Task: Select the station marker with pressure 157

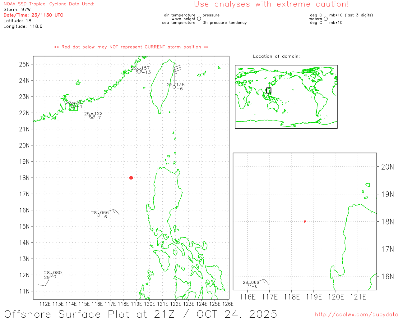Action: 139,71
